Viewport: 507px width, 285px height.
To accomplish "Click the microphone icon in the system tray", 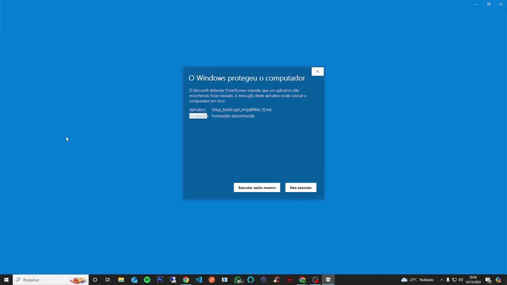I will (x=448, y=280).
